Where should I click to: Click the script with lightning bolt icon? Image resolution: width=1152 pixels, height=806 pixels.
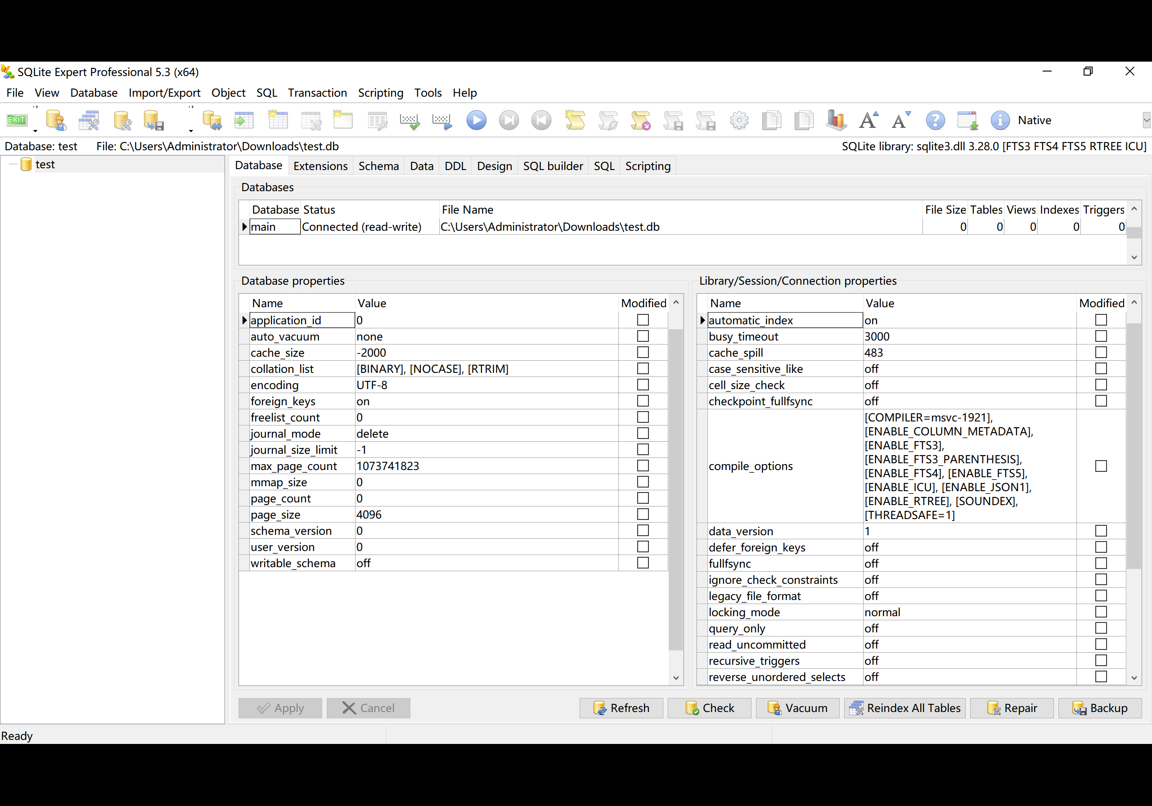click(607, 121)
